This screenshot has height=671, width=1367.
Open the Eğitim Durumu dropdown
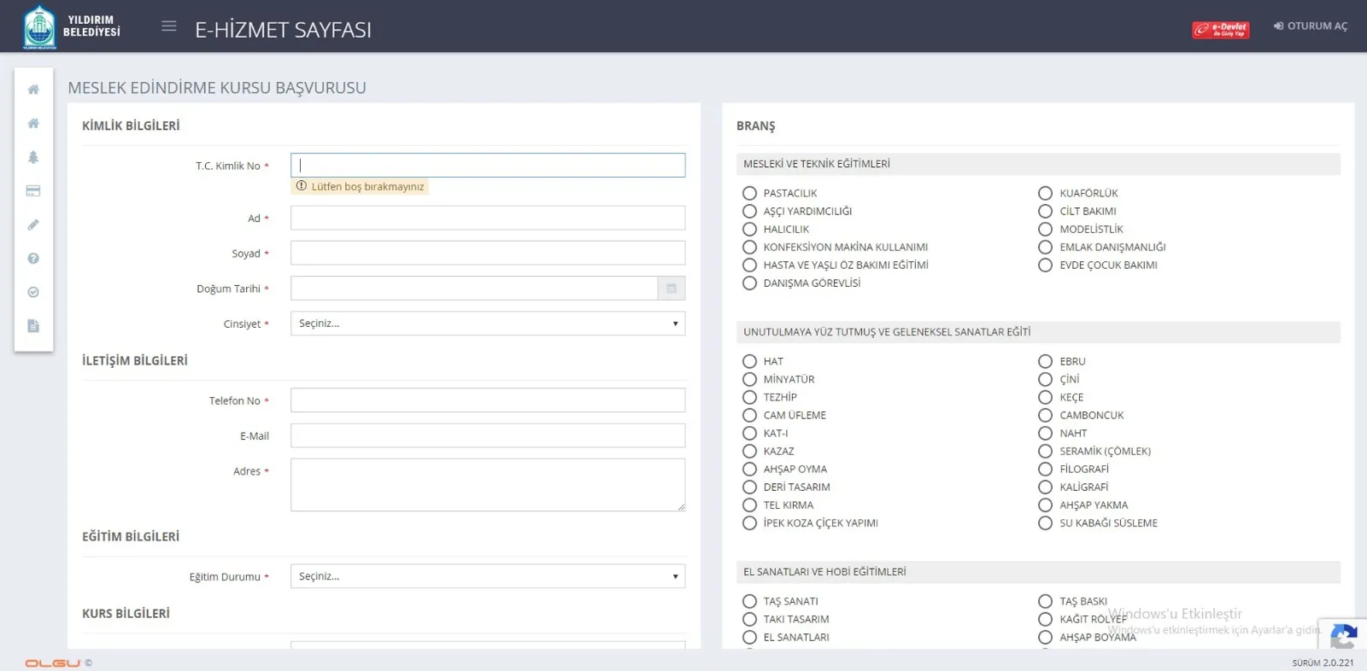click(x=487, y=576)
